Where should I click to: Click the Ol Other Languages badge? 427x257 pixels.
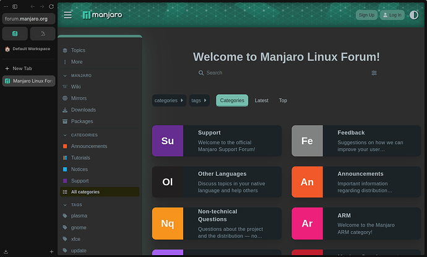coord(168,182)
